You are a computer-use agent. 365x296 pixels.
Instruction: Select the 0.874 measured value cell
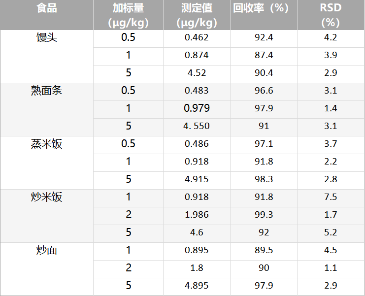click(197, 55)
